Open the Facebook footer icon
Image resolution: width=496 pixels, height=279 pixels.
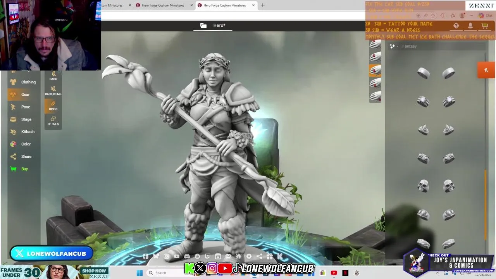[146, 256]
